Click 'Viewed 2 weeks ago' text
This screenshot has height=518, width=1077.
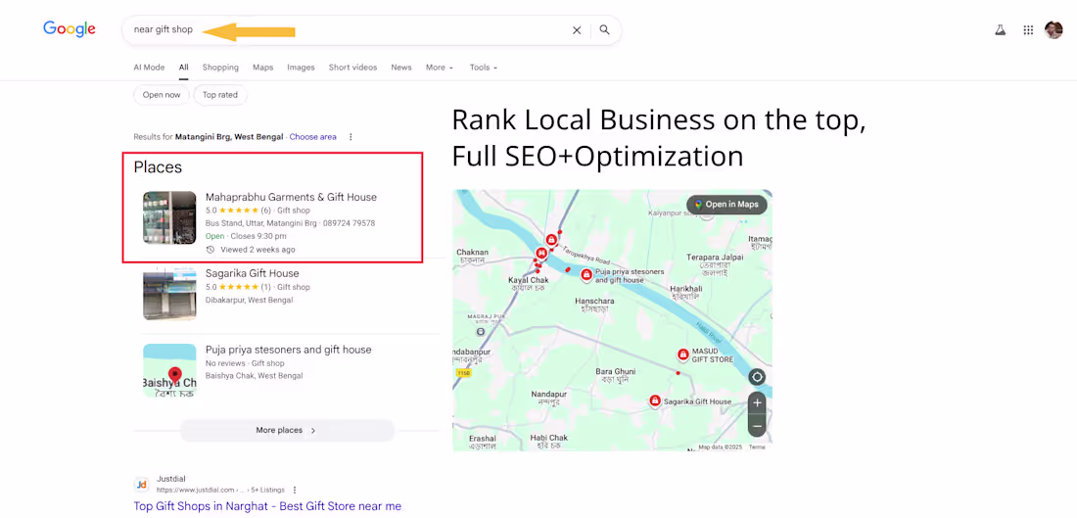coord(258,250)
